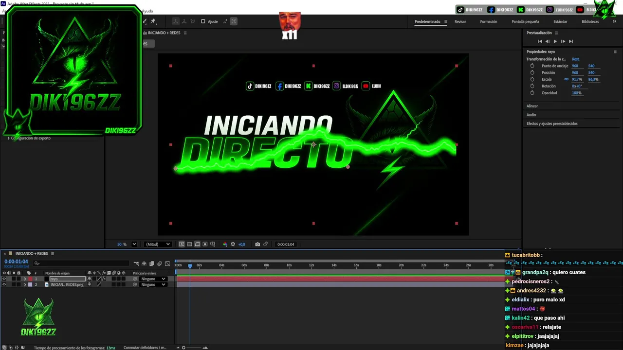Toggle mask and shape path visibility
The width and height of the screenshot is (623, 350).
pos(197,244)
